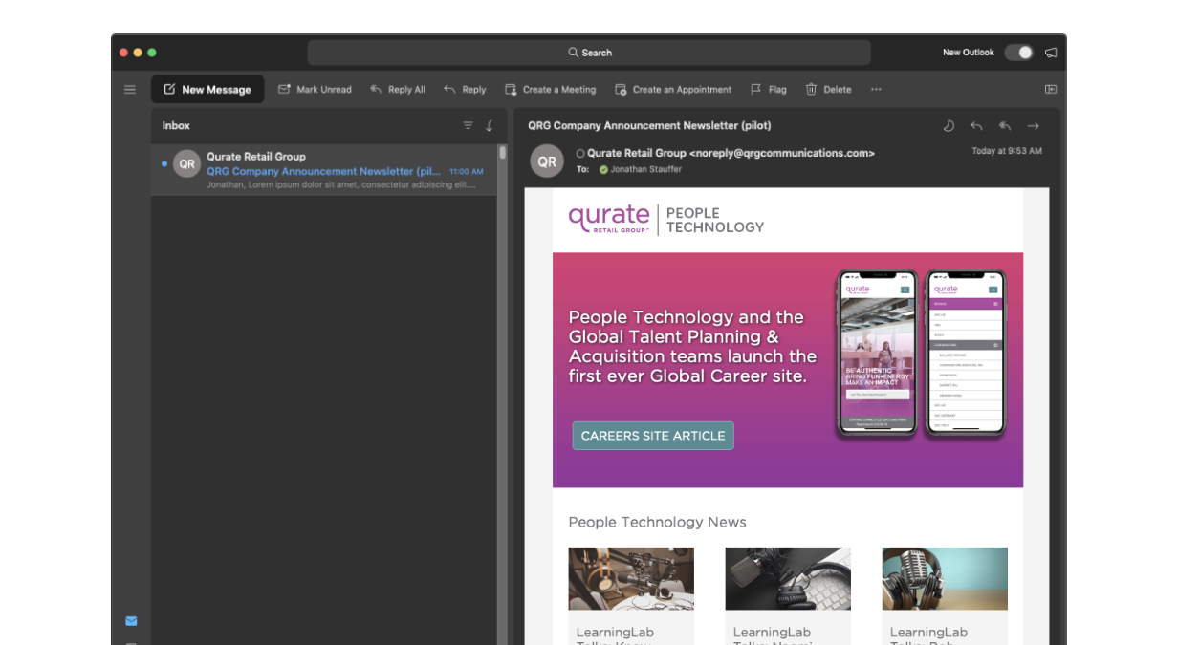
Task: Open the second LearningLab keyboard thumbnail
Action: 788,579
